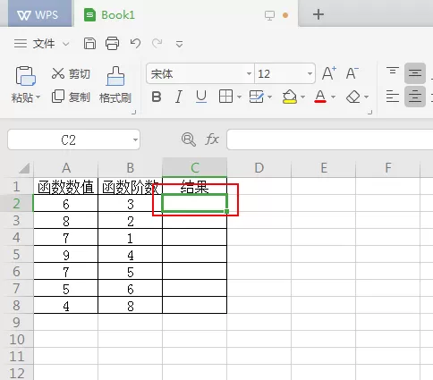Click the draw border table style icon
This screenshot has height=380, width=433.
pyautogui.click(x=257, y=97)
